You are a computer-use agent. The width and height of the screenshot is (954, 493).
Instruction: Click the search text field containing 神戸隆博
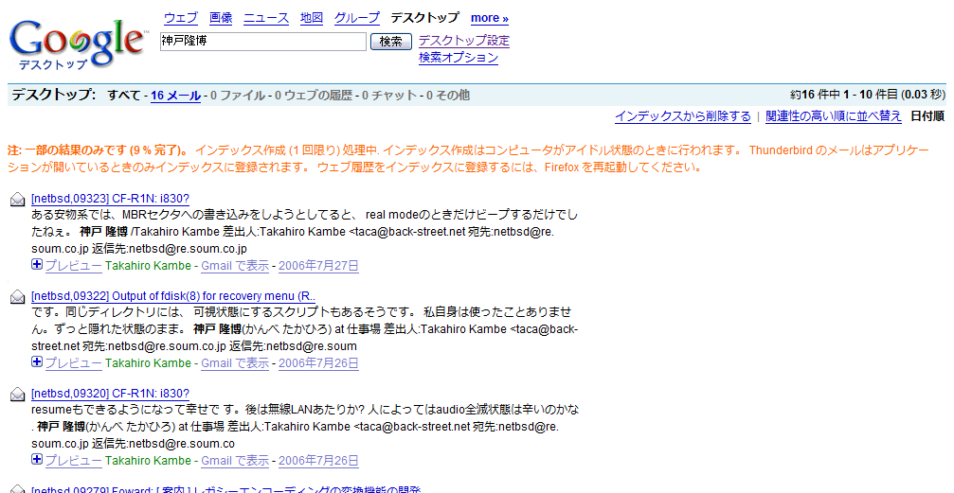point(263,42)
